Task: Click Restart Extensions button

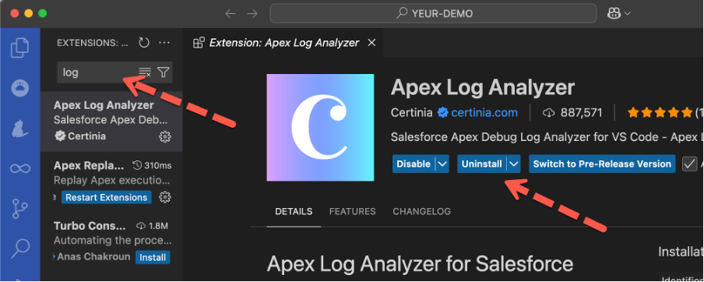Action: [x=107, y=198]
